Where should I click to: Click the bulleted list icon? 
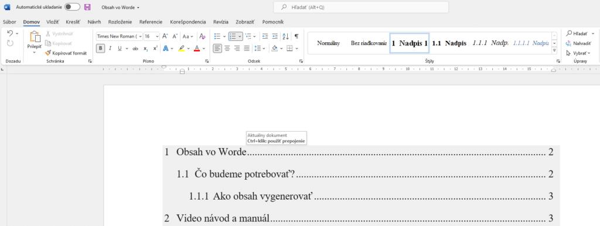click(x=217, y=36)
